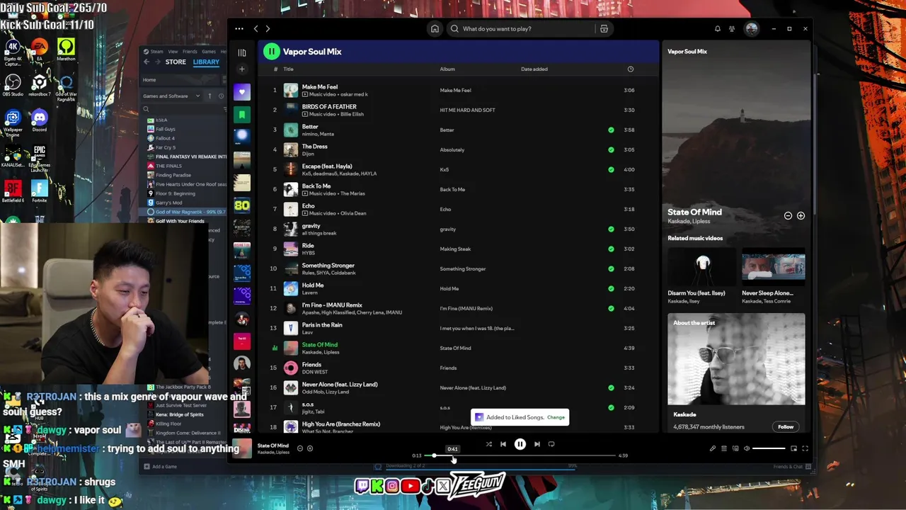The height and width of the screenshot is (510, 906).
Task: Open Steam's Games menu
Action: coord(209,52)
